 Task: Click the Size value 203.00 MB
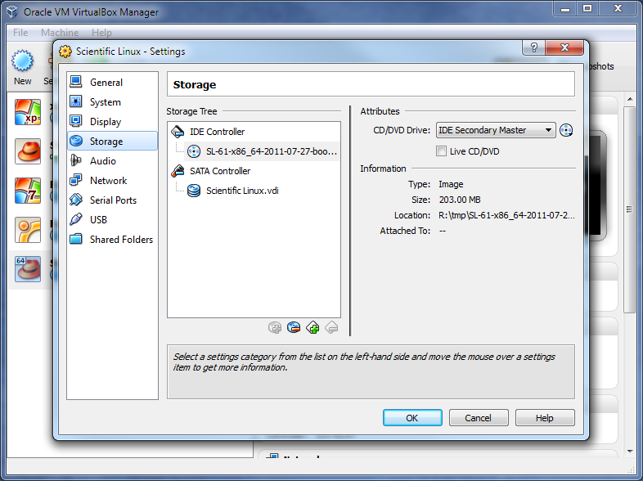coord(460,200)
